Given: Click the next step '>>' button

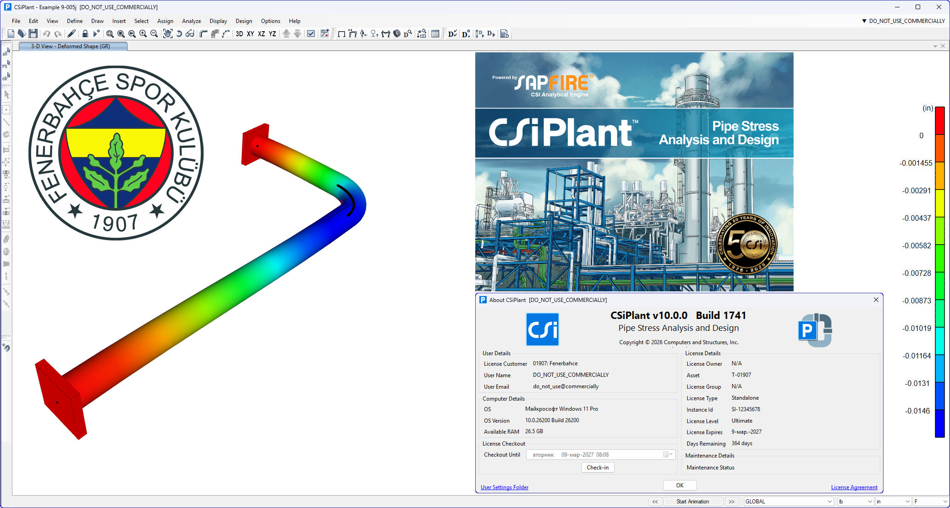Looking at the screenshot, I should [x=732, y=501].
